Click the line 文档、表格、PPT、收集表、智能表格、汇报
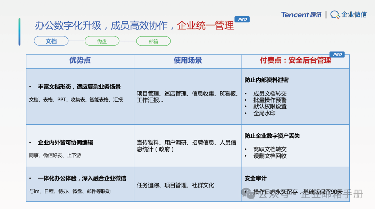This screenshot has height=209, width=375. point(76,100)
